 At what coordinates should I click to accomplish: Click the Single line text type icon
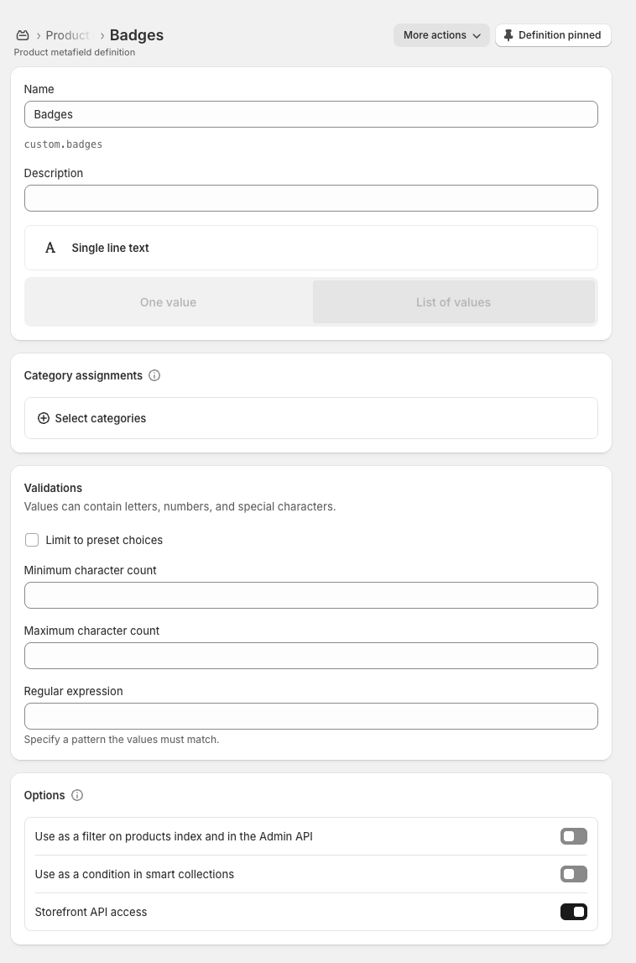coord(50,248)
